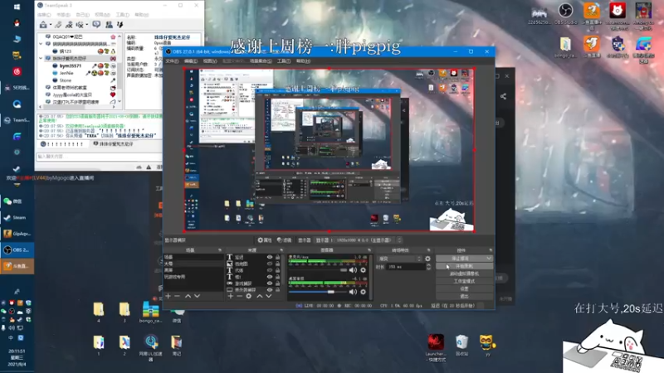
Task: Enable 工作室模式 studio mode
Action: [465, 281]
